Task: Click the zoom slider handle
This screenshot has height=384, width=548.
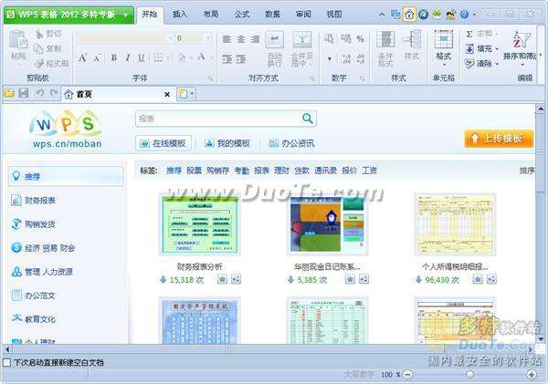Action: coord(469,374)
